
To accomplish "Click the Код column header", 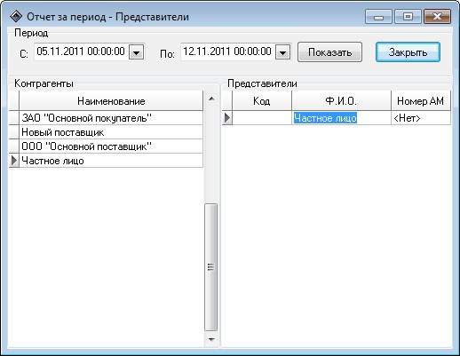I will tap(262, 101).
